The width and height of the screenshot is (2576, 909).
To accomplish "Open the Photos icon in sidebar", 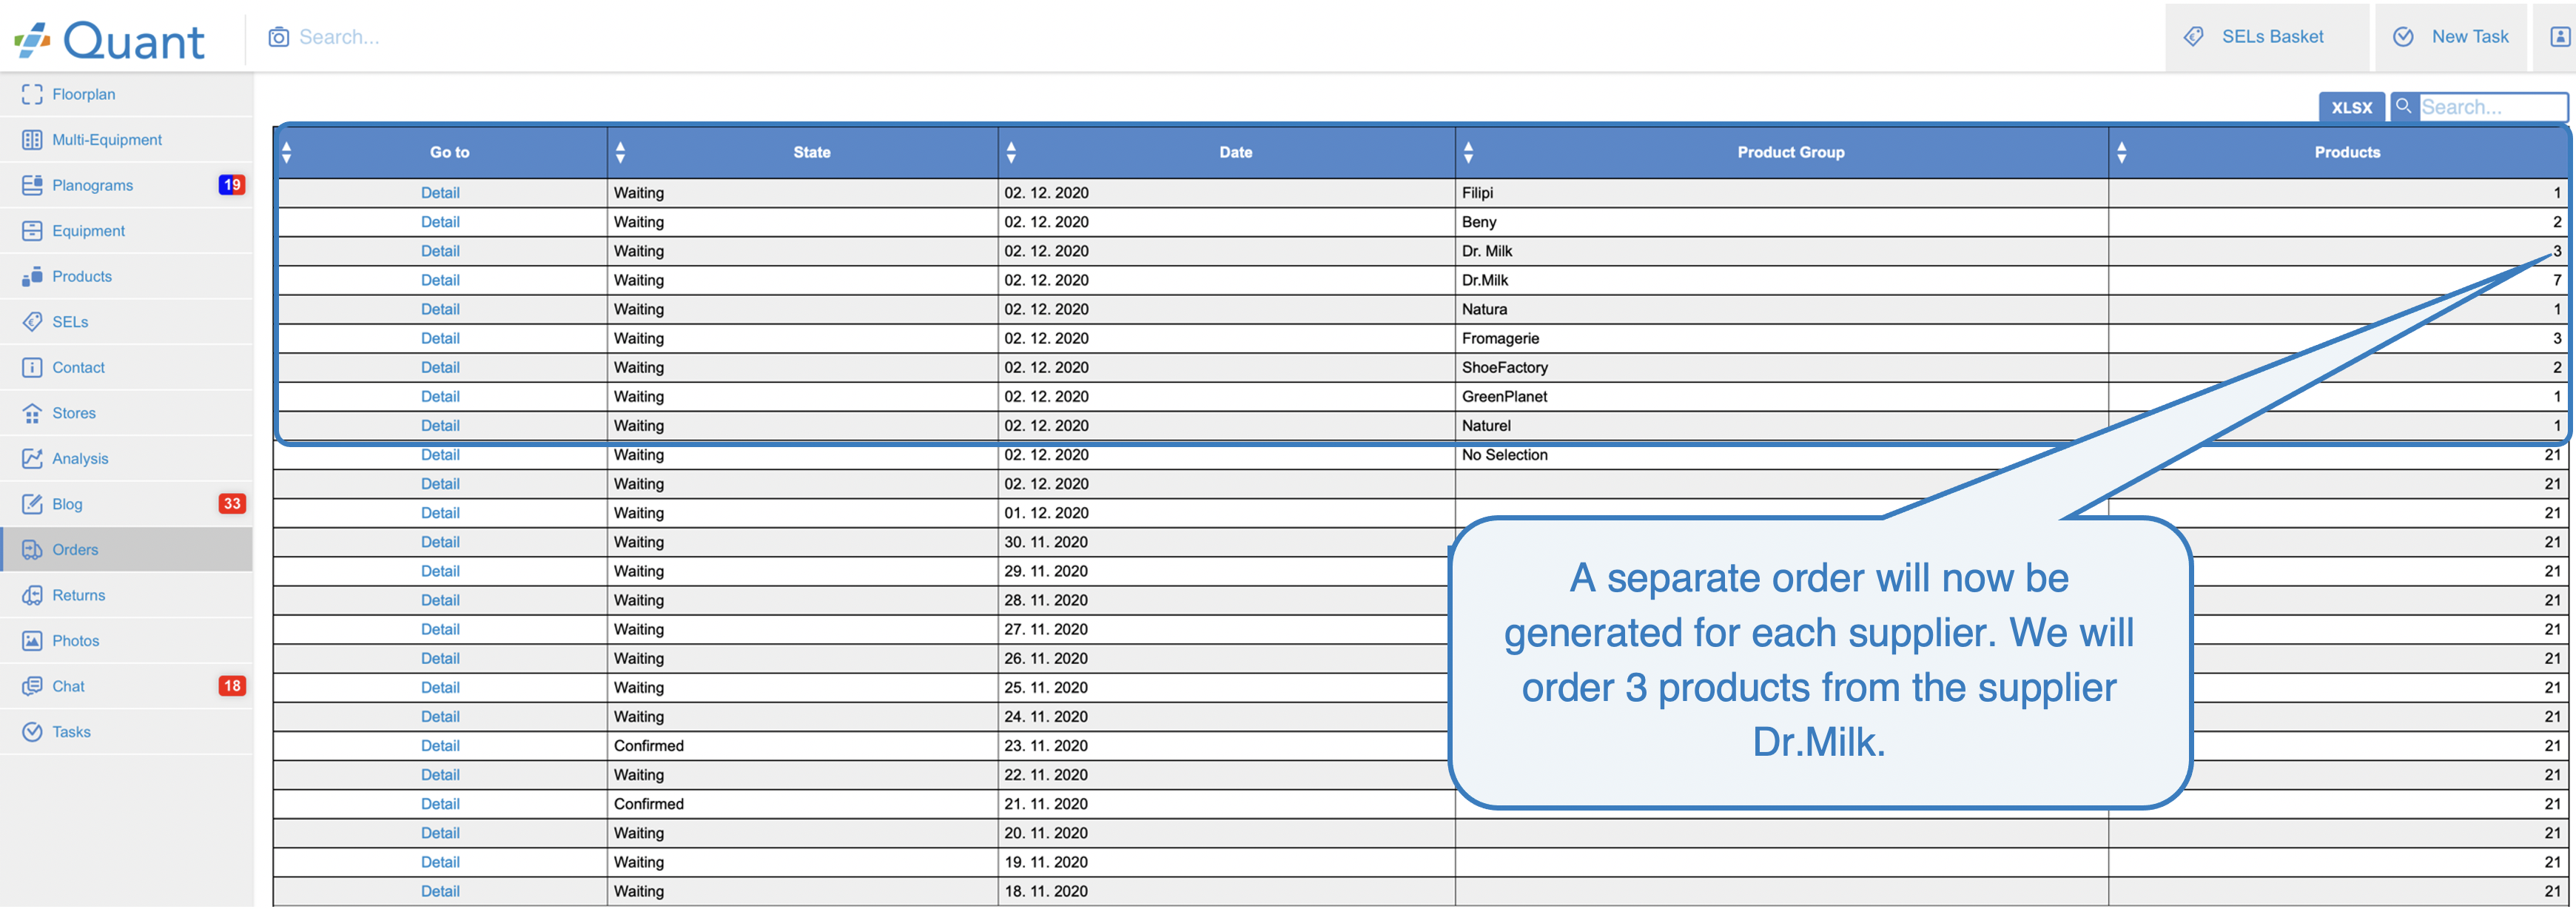I will (32, 641).
